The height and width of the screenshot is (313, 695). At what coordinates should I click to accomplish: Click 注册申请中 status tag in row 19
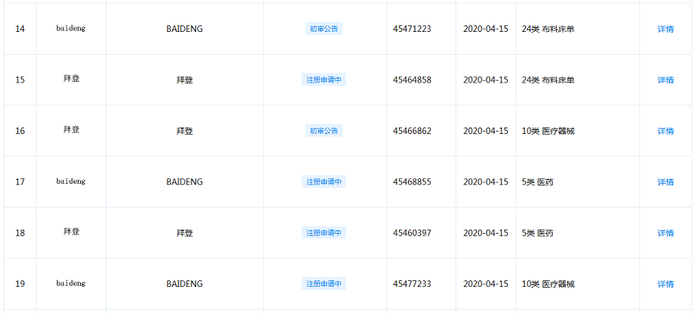pos(324,284)
